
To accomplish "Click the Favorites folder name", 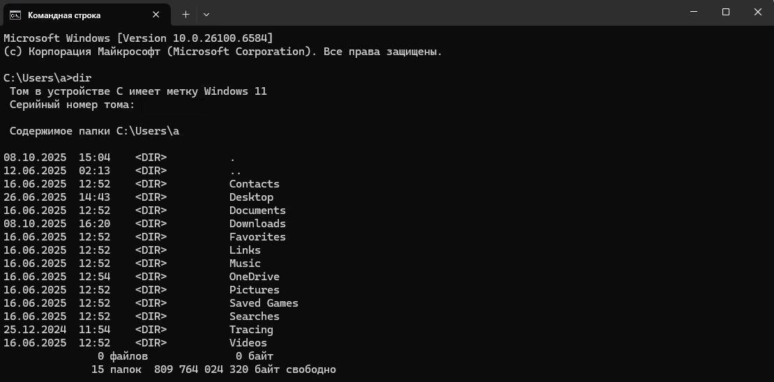I will [x=257, y=237].
